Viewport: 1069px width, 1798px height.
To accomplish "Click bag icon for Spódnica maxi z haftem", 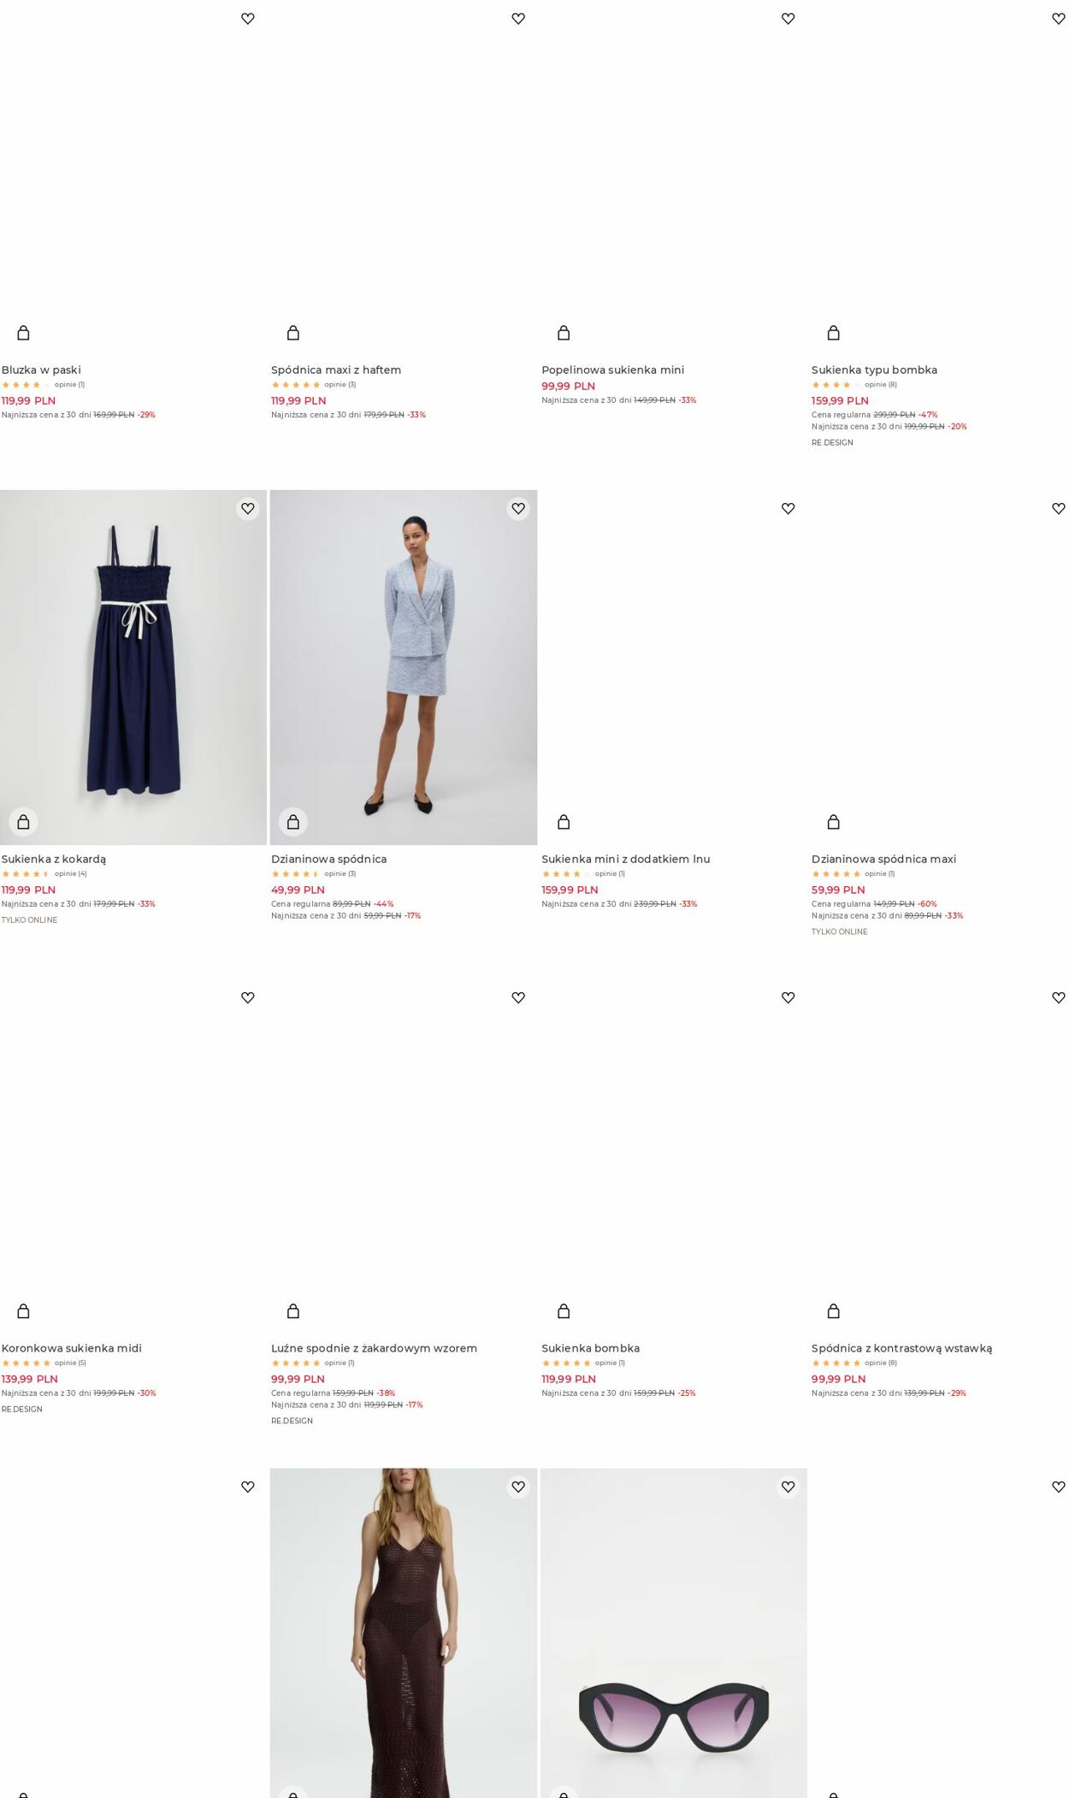I will [293, 333].
